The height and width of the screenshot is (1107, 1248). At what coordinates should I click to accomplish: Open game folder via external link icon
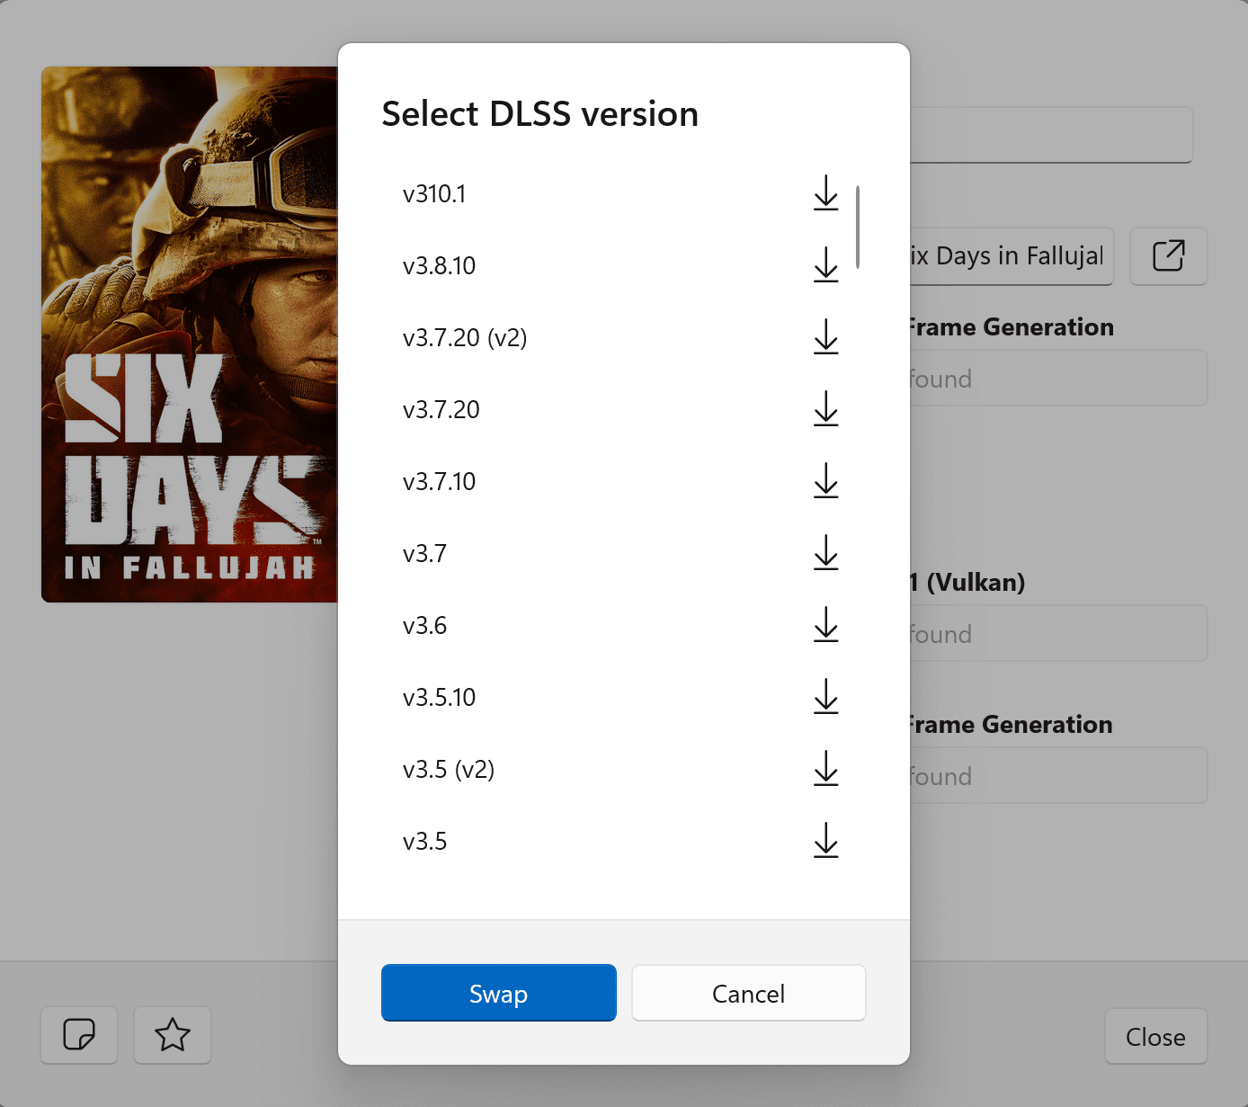click(1168, 256)
